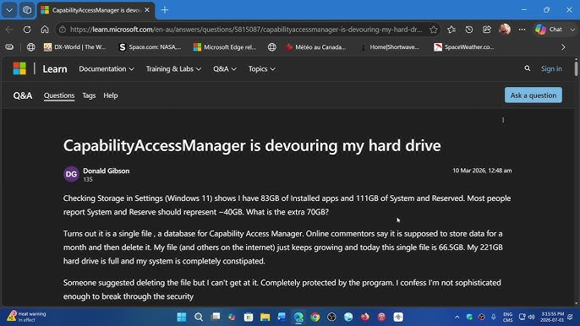Click the Sign in link

tap(551, 68)
